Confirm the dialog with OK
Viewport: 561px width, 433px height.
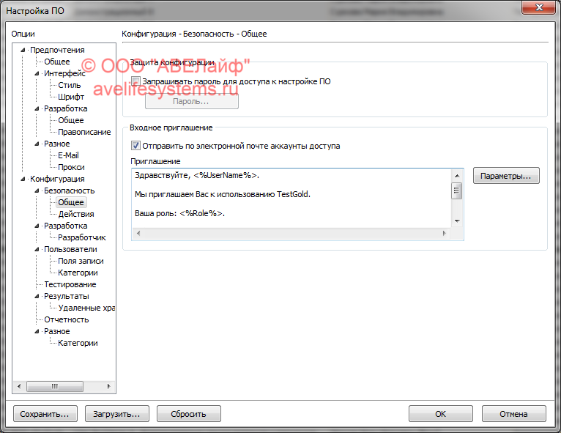pos(440,414)
